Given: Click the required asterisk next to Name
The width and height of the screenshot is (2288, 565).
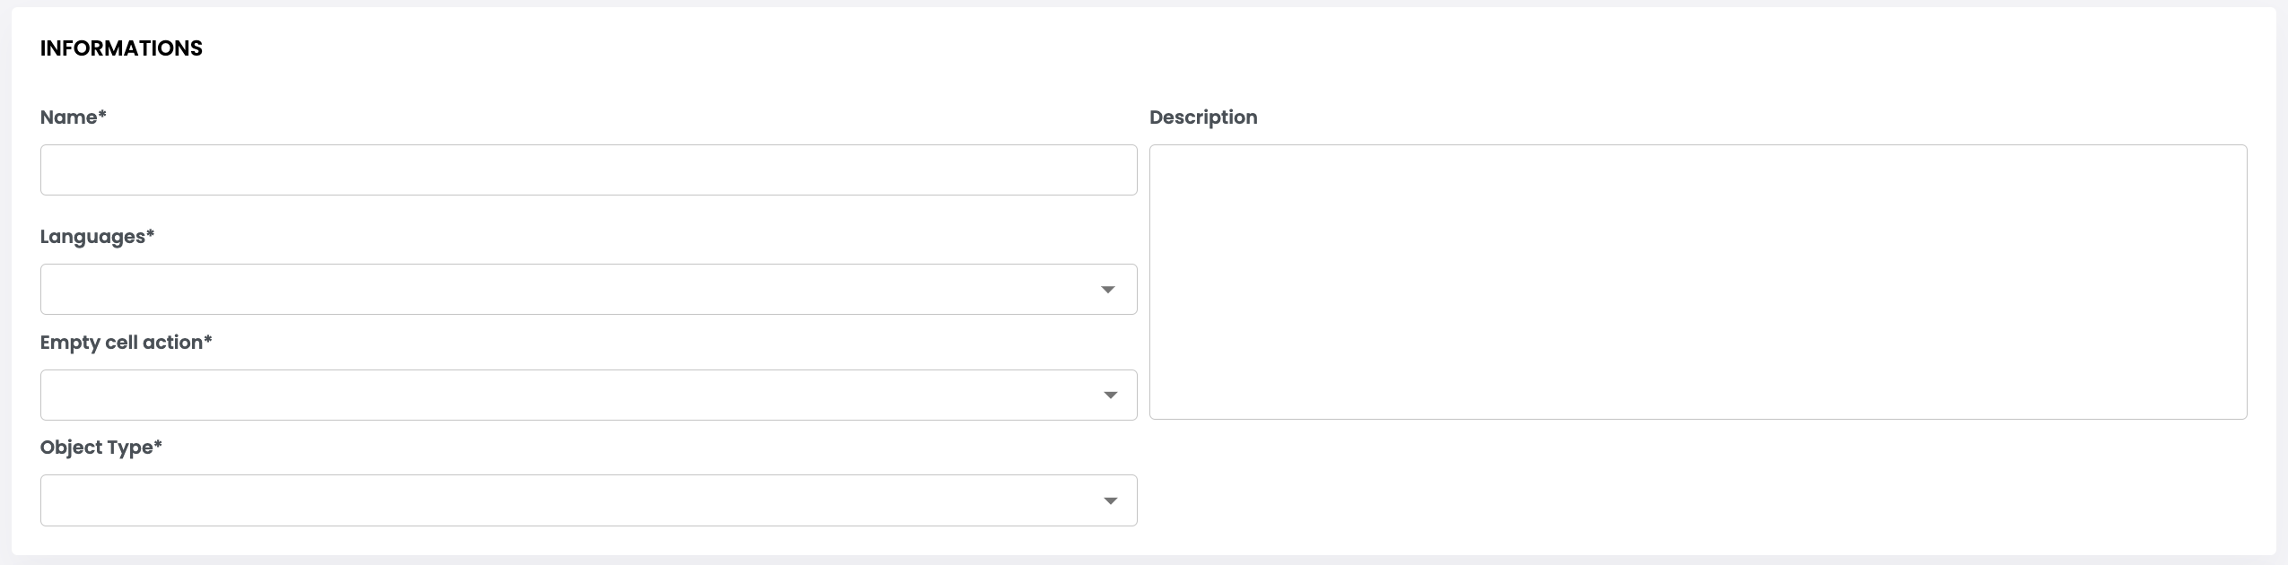Looking at the screenshot, I should pos(102,116).
